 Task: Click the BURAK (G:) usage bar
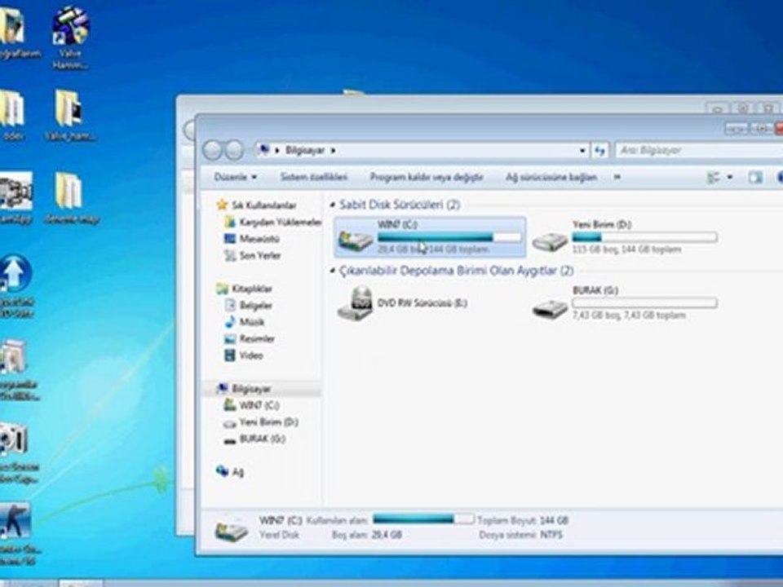tap(644, 302)
